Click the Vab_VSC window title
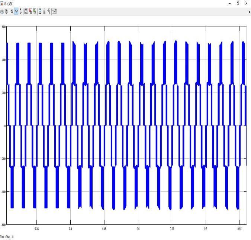251x240 pixels. tap(8, 4)
